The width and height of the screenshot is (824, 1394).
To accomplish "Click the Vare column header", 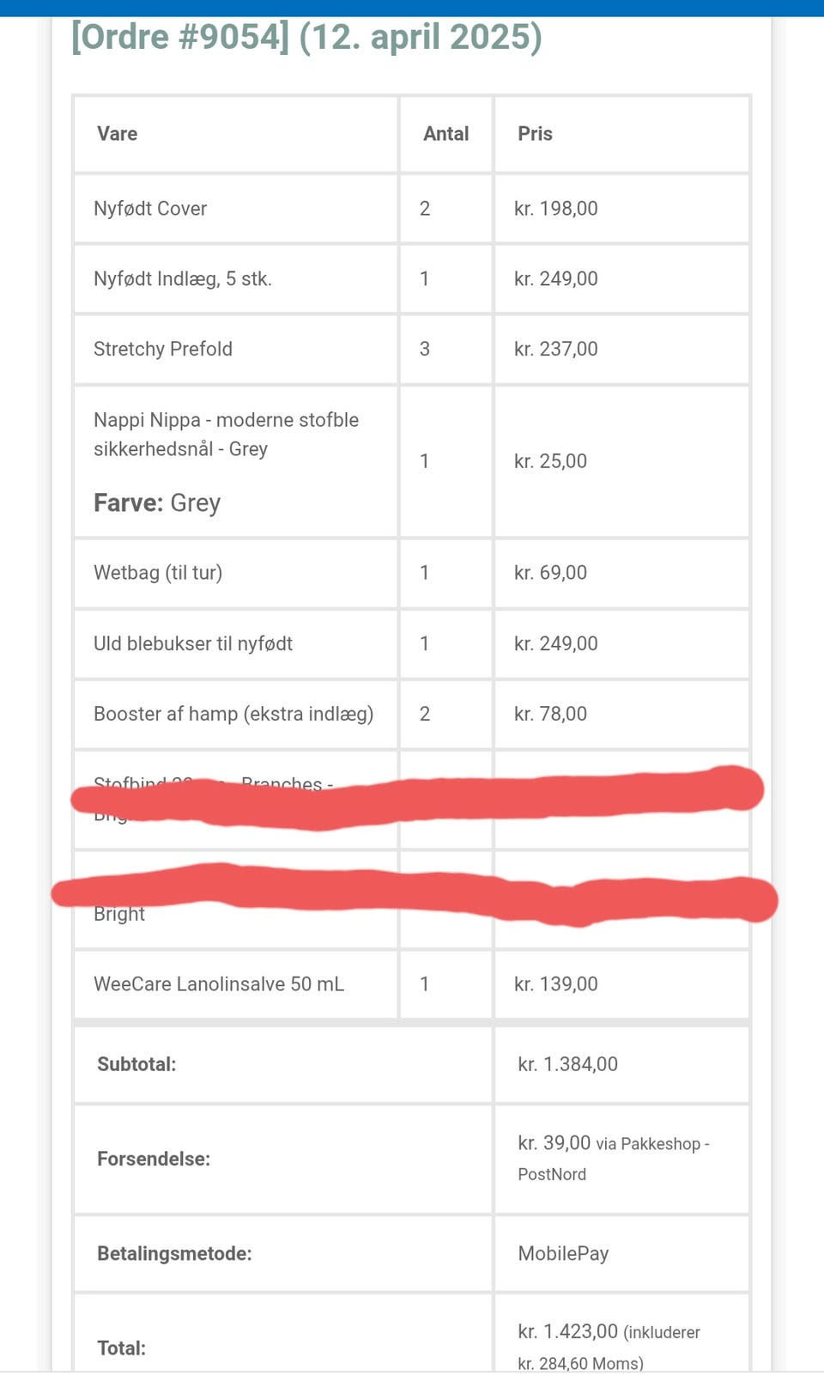I will click(117, 134).
